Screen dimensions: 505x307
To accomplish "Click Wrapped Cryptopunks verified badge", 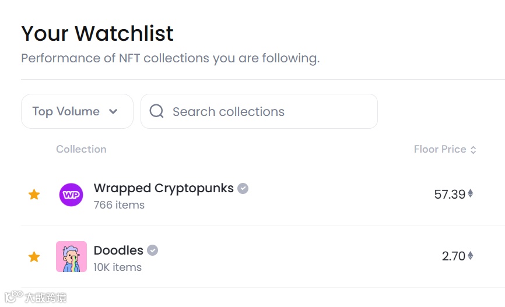I will (x=243, y=188).
